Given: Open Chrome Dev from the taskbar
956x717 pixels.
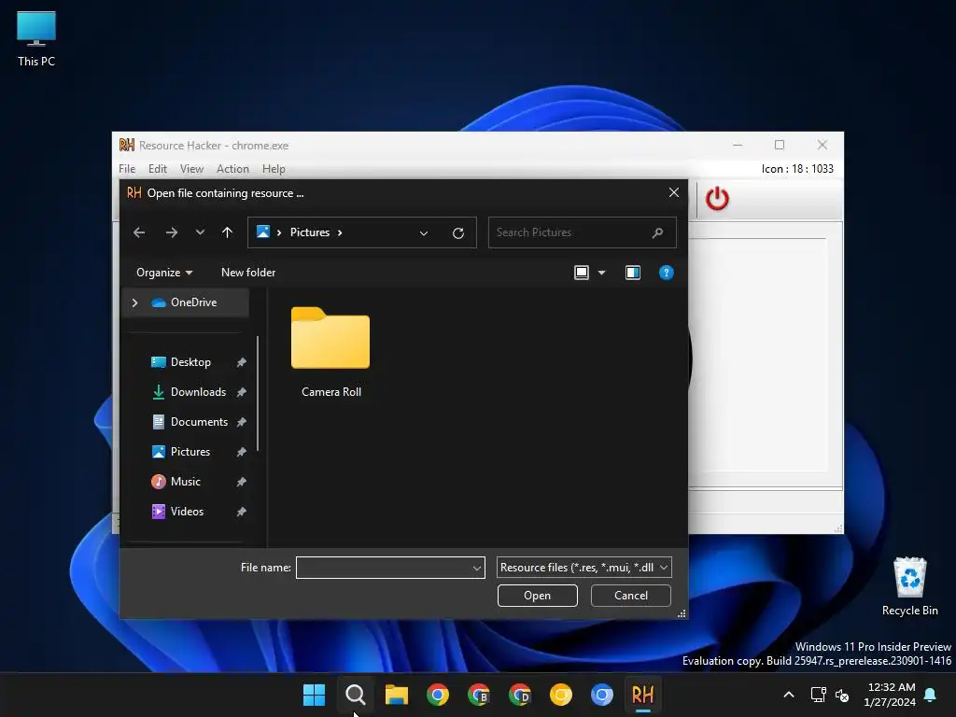Looking at the screenshot, I should pyautogui.click(x=519, y=695).
